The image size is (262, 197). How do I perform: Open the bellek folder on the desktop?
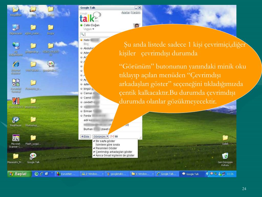click(x=225, y=140)
